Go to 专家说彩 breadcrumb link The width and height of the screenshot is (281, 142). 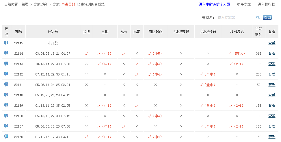40,5
